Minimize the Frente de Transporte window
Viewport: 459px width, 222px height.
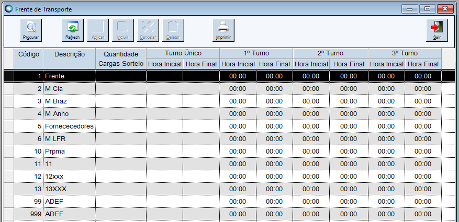[410, 9]
